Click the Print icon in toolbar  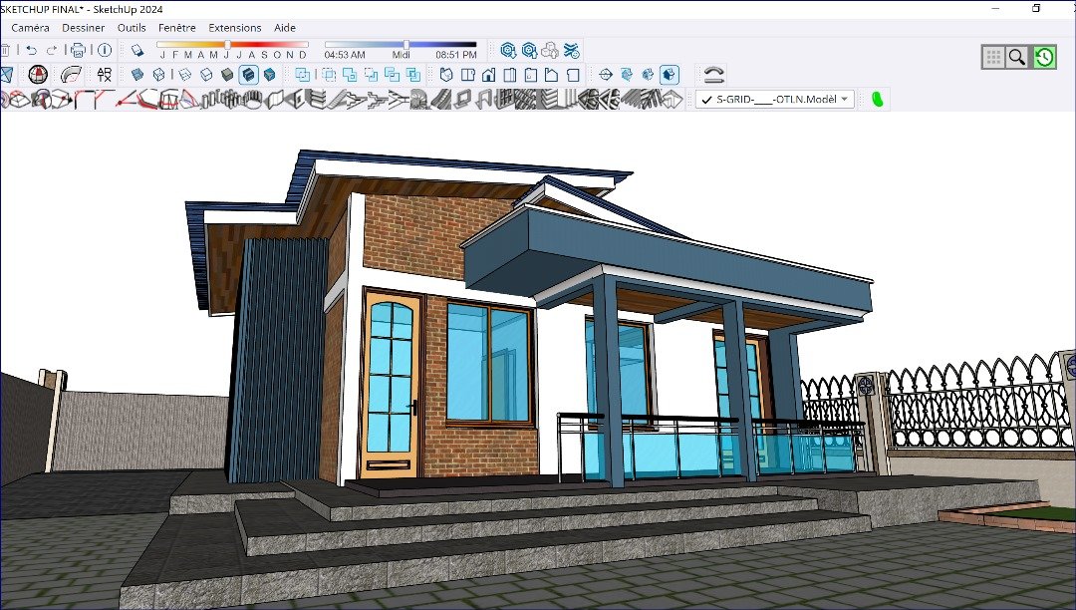pos(78,50)
